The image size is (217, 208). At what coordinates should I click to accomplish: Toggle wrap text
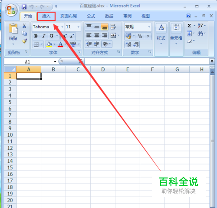pyautogui.click(x=113, y=27)
